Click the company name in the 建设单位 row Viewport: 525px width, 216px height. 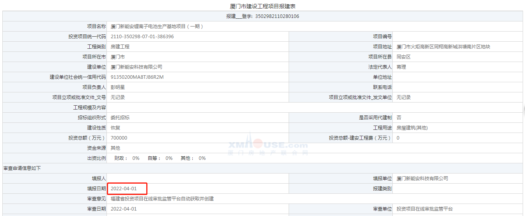(137, 67)
